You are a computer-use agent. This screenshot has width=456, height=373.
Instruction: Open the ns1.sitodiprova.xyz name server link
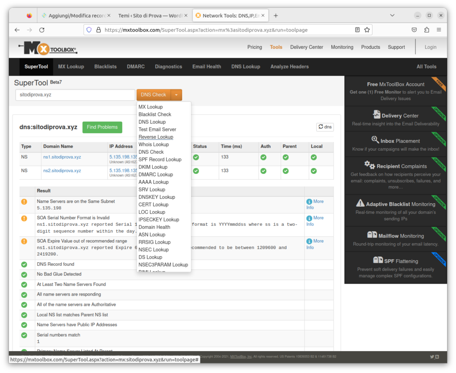point(62,157)
